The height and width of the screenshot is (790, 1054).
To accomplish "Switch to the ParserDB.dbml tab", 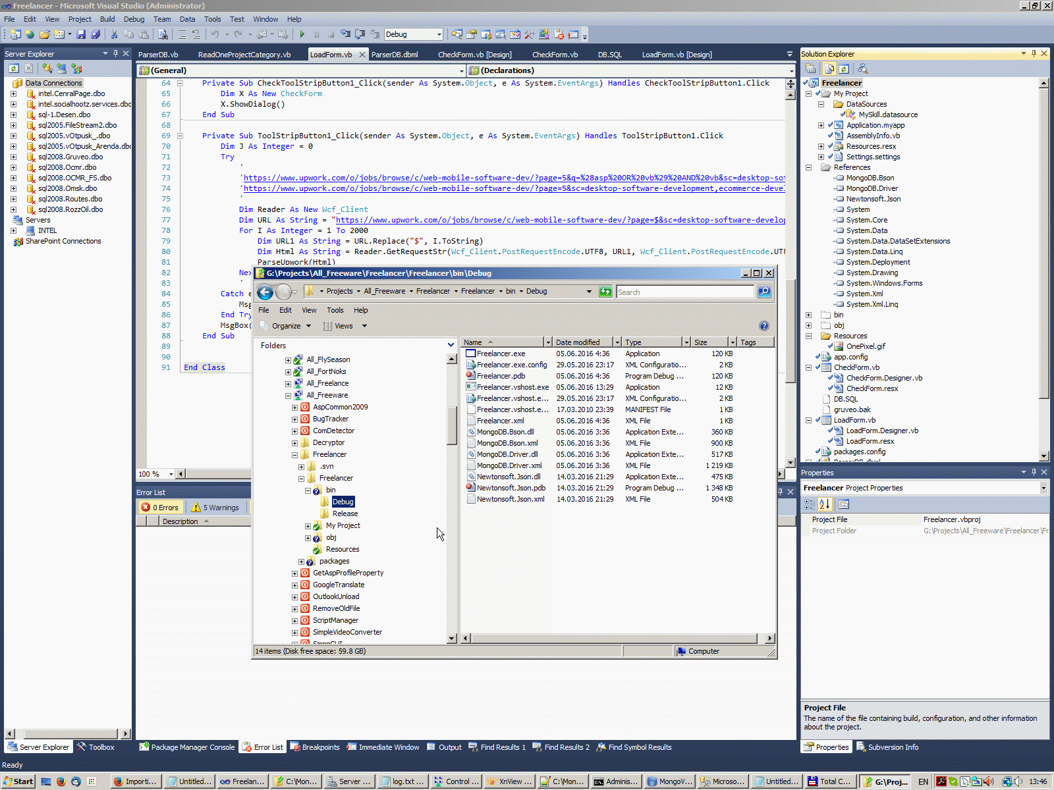I will pyautogui.click(x=394, y=55).
